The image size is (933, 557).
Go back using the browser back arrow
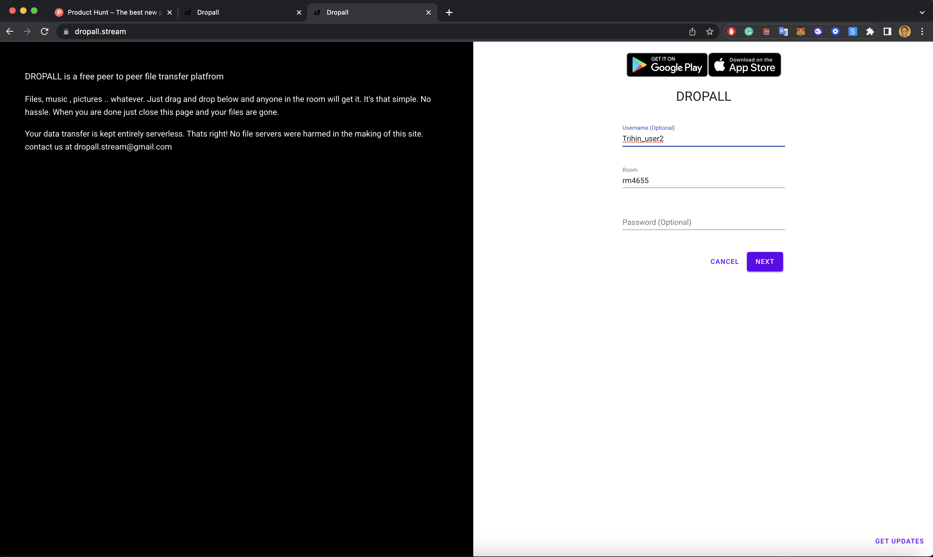click(x=10, y=31)
